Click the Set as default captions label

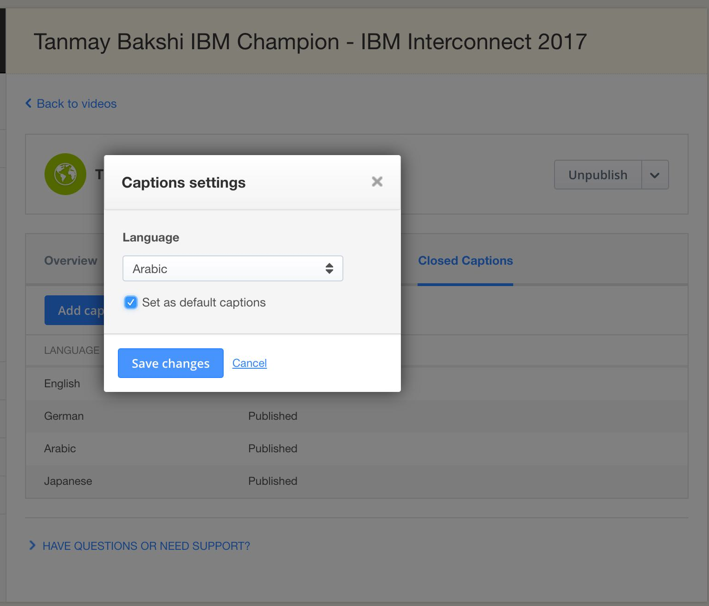click(204, 302)
